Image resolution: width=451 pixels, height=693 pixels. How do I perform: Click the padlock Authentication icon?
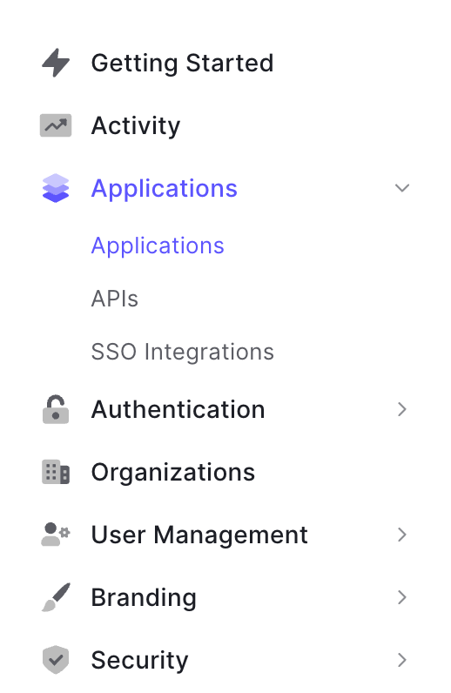pyautogui.click(x=56, y=409)
